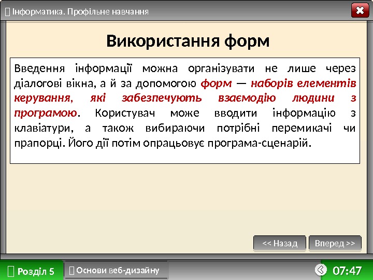Viewport: 373px width, 280px height.
Task: Click the Використання форм heading
Action: (x=188, y=41)
